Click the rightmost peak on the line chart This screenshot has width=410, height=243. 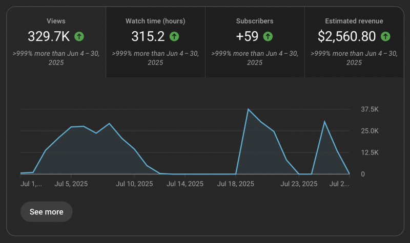point(324,121)
